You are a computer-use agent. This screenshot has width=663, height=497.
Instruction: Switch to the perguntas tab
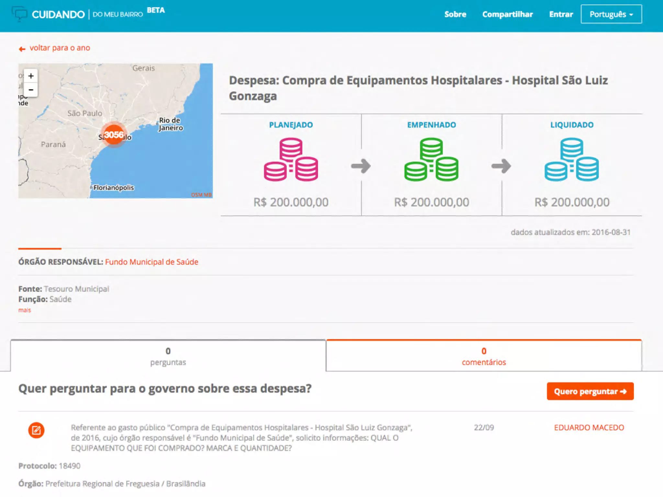pos(168,356)
